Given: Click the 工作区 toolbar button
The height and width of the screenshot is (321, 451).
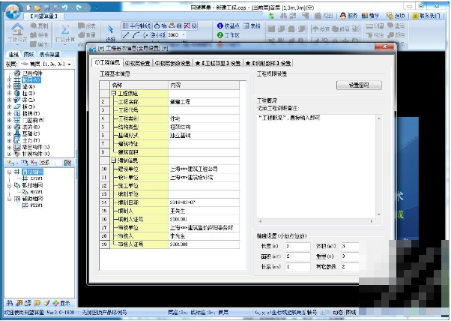Looking at the screenshot, I should click(x=228, y=35).
